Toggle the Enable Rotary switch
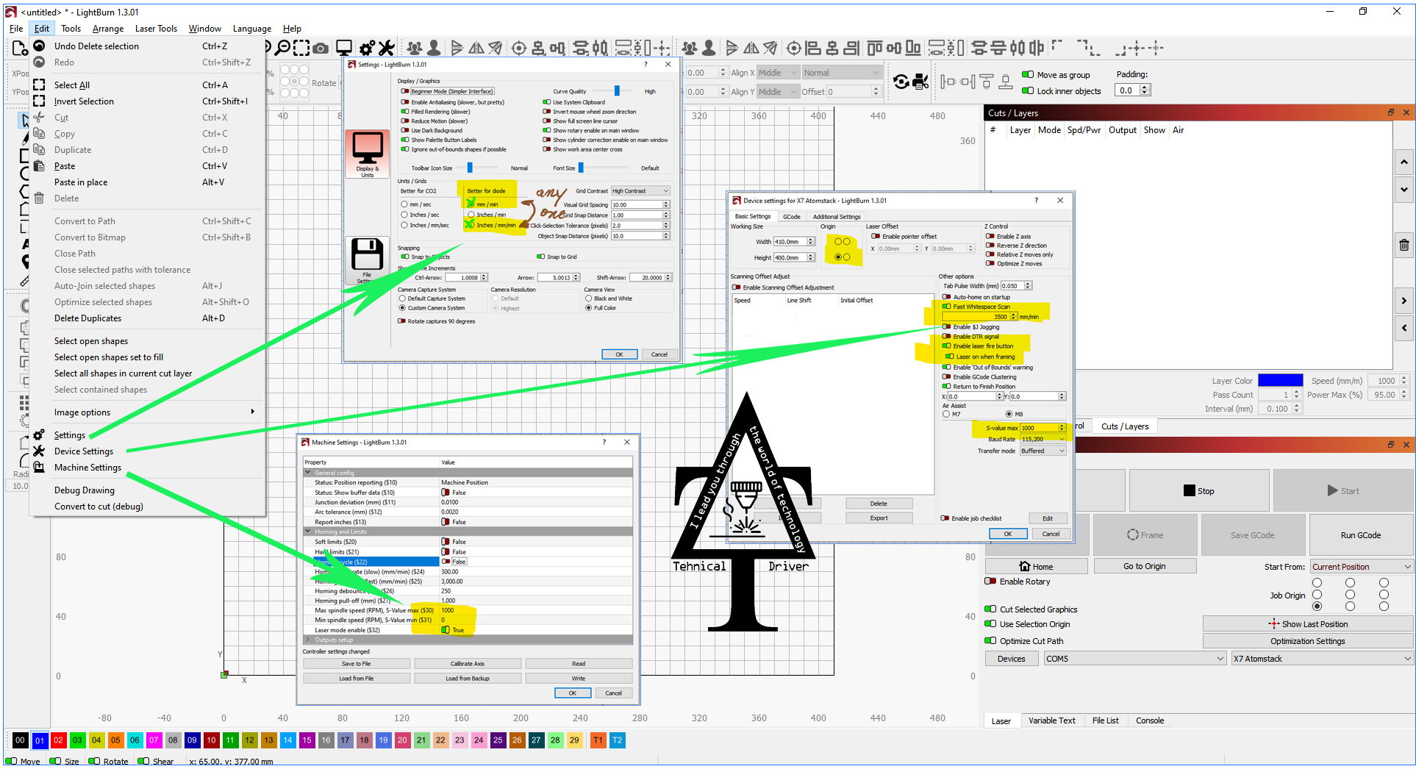The width and height of the screenshot is (1416, 769). [990, 582]
